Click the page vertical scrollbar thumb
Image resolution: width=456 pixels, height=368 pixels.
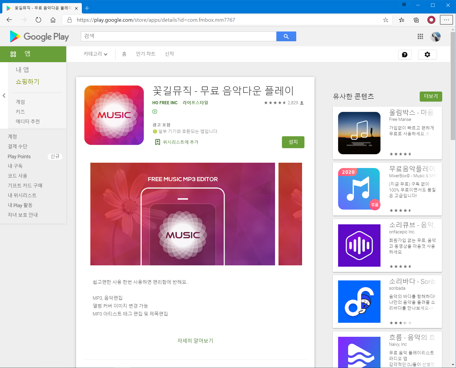coord(453,86)
